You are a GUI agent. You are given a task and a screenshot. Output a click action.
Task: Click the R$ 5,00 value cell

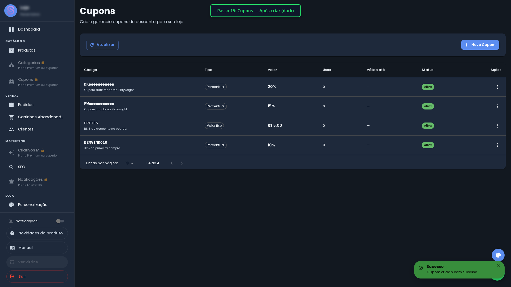(x=275, y=125)
